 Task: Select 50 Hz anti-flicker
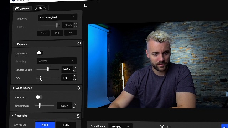pos(45,125)
